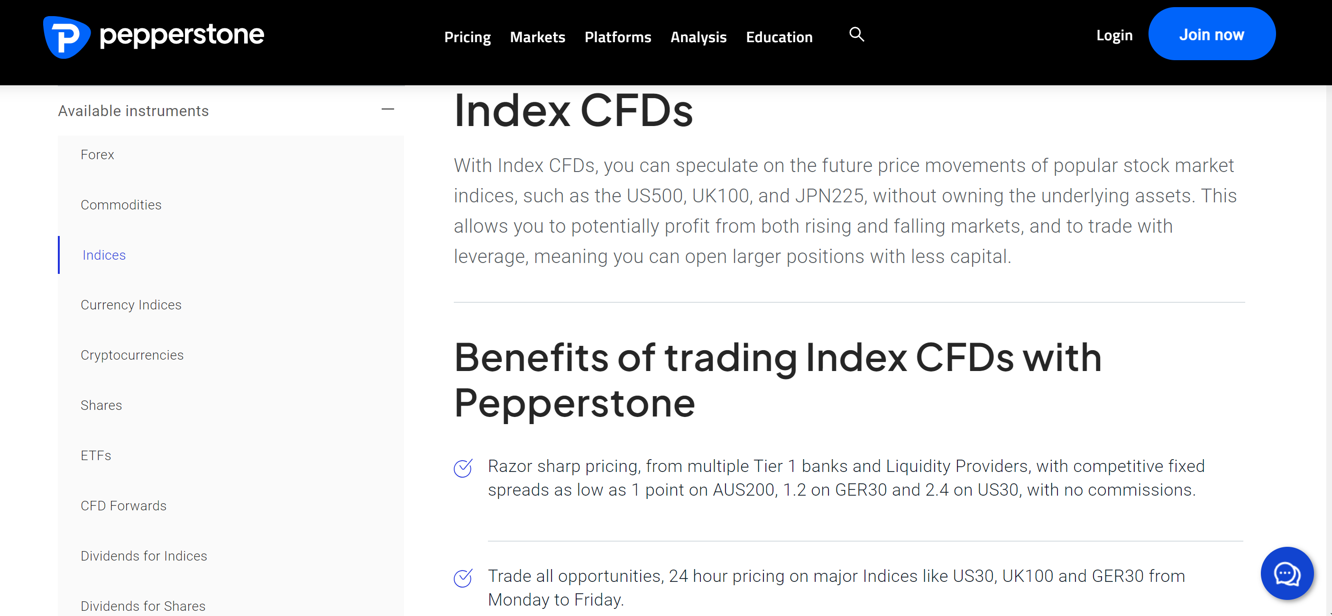Click the Pepperstone logo icon

coord(67,36)
